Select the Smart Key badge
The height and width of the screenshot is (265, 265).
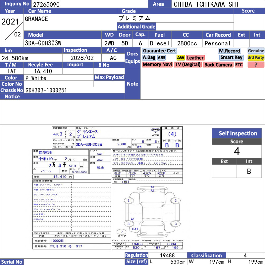point(231,58)
